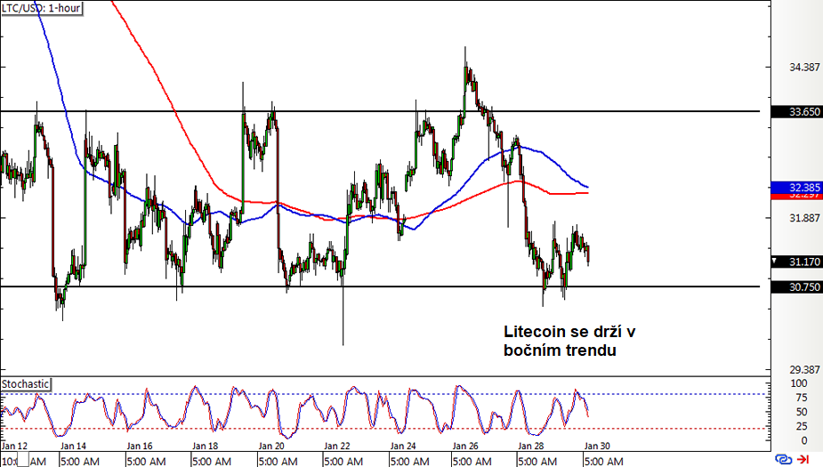Click the small white box on time axis

coord(22,460)
